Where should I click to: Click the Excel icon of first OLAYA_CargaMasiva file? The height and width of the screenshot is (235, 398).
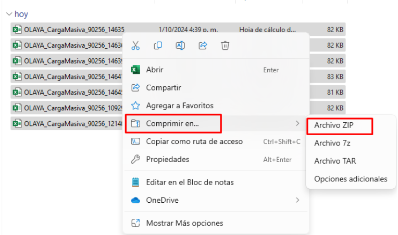(17, 30)
